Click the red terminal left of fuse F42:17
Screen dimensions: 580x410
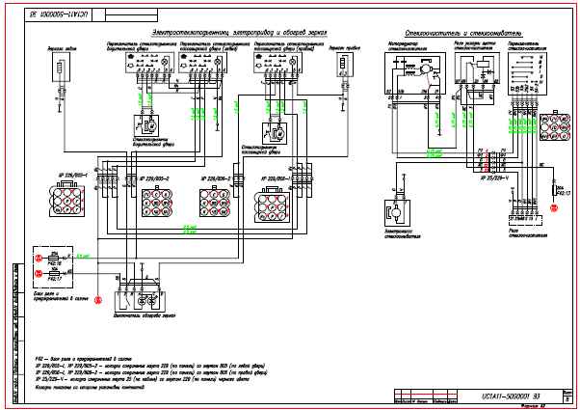coord(39,274)
